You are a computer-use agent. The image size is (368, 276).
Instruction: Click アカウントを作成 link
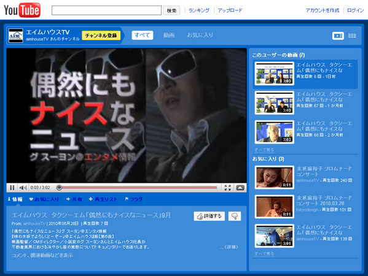coord(323,10)
